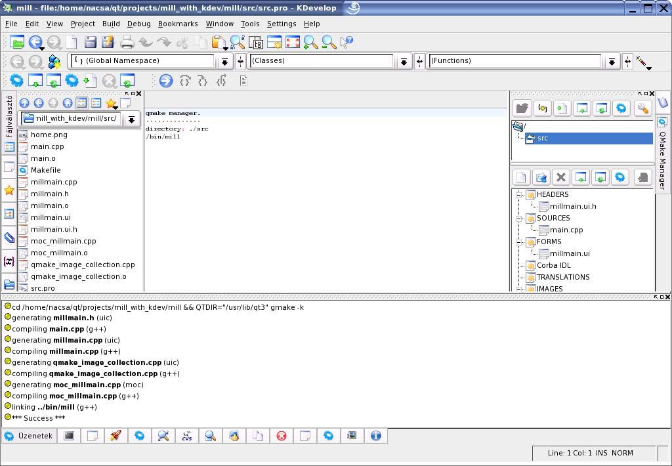The height and width of the screenshot is (466, 672).
Task: Click the Cut scissors icon
Action: point(182,42)
